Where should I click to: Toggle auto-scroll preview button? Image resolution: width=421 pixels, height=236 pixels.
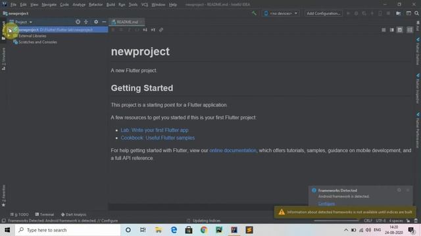(409, 30)
